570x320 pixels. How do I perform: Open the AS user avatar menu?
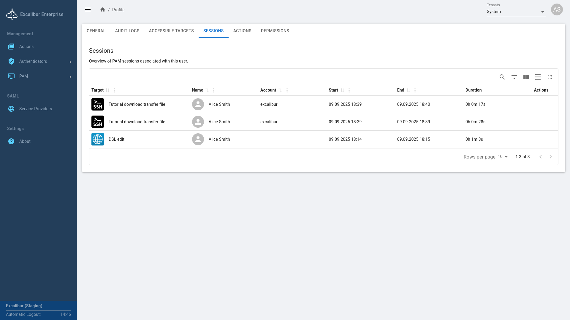[x=557, y=9]
